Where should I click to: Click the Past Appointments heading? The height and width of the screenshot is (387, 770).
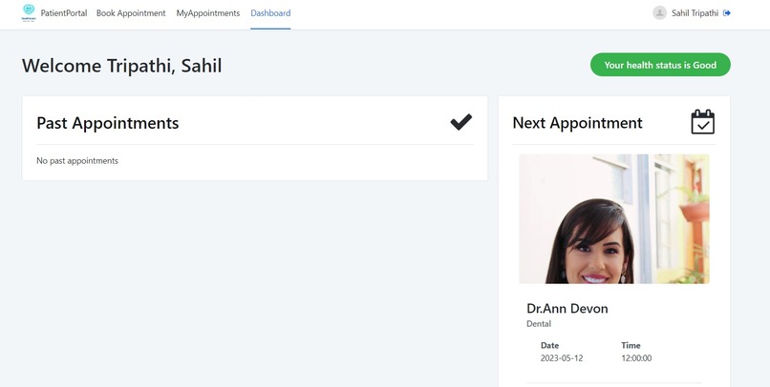point(108,123)
